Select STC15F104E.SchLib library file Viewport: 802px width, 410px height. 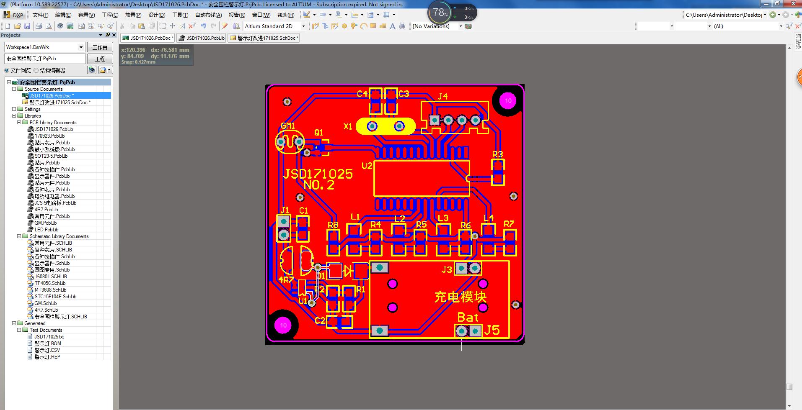coord(55,297)
